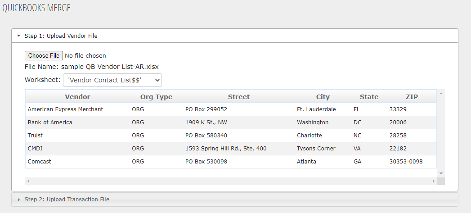Screen dimensions: 471x213
Task: Click the 33329 ZIP cell
Action: pos(412,109)
